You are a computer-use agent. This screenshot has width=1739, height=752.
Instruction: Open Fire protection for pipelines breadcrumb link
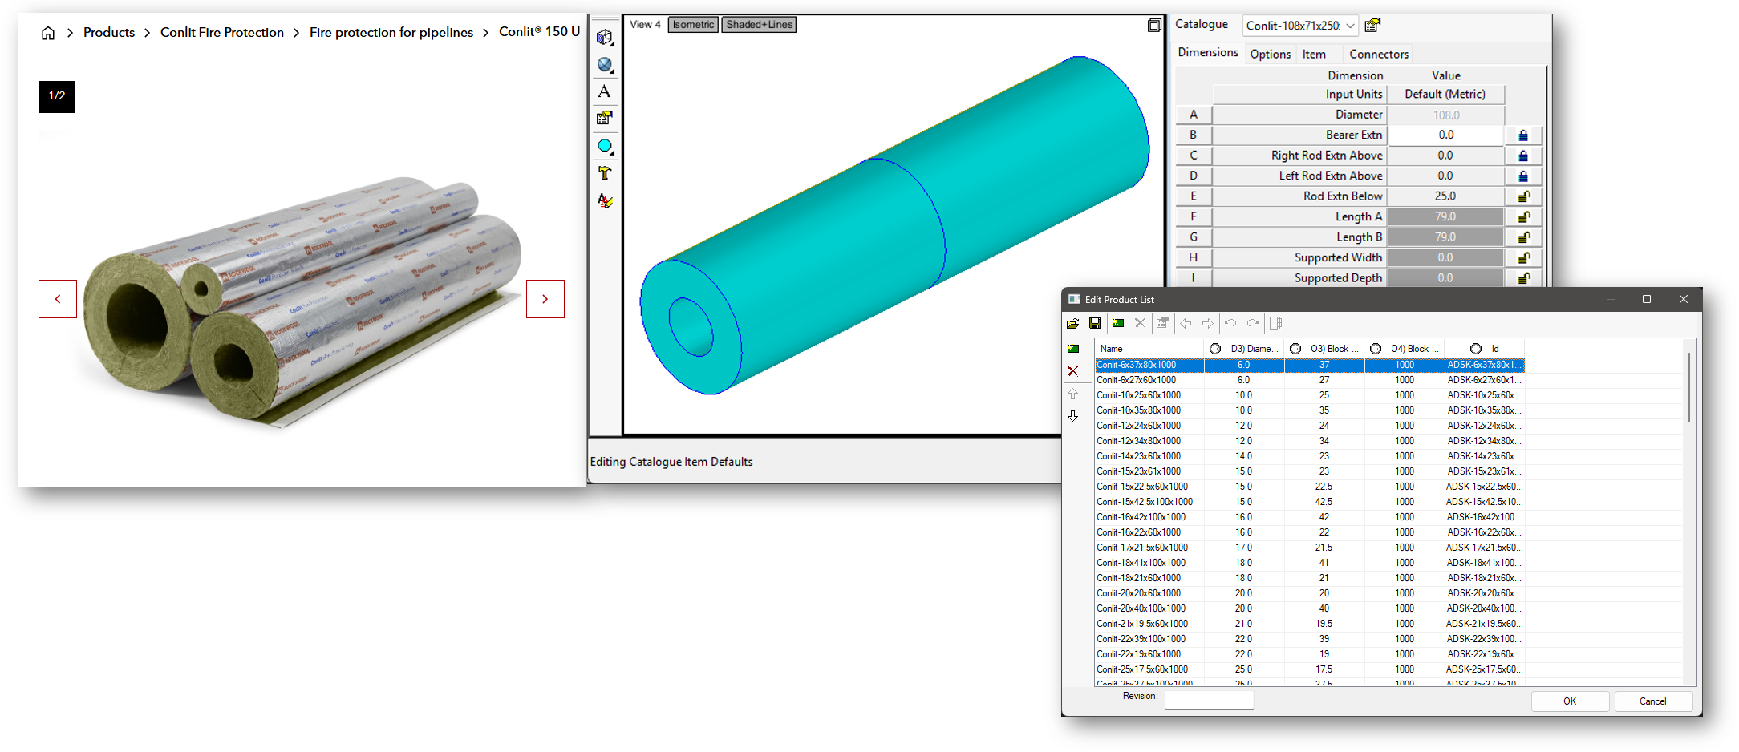(391, 32)
